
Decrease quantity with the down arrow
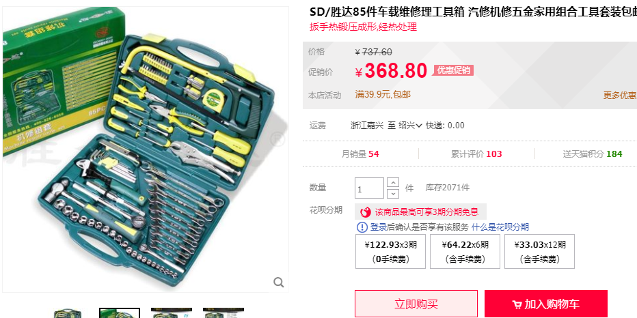(x=393, y=194)
